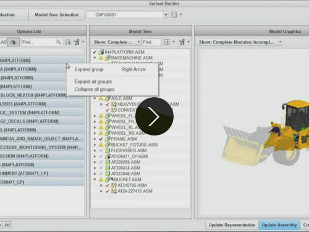Viewport: 309px width, 232px height.
Task: Click the glasses icon in bottom-left status bar
Action: tap(7, 225)
